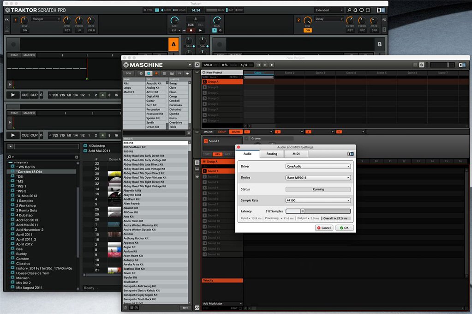The image size is (472, 314).
Task: Toggle FX unit 2 Delay ON button
Action: tap(307, 30)
